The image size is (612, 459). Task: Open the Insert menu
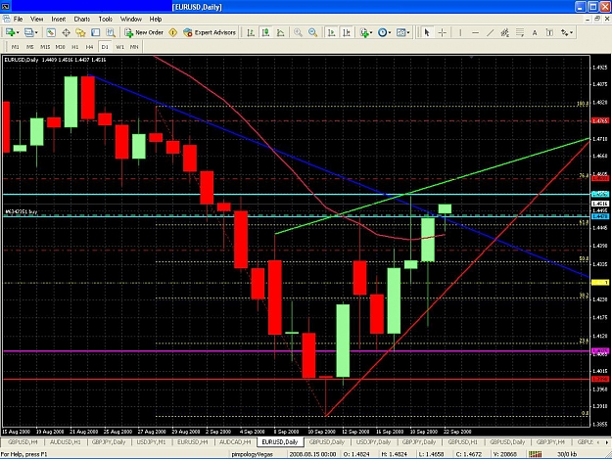point(59,20)
